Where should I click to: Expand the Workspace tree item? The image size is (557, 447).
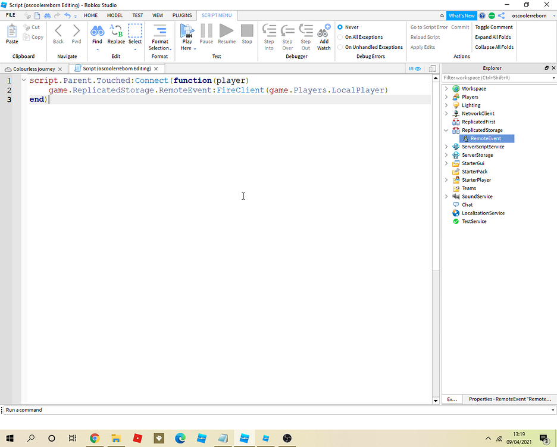tap(446, 88)
